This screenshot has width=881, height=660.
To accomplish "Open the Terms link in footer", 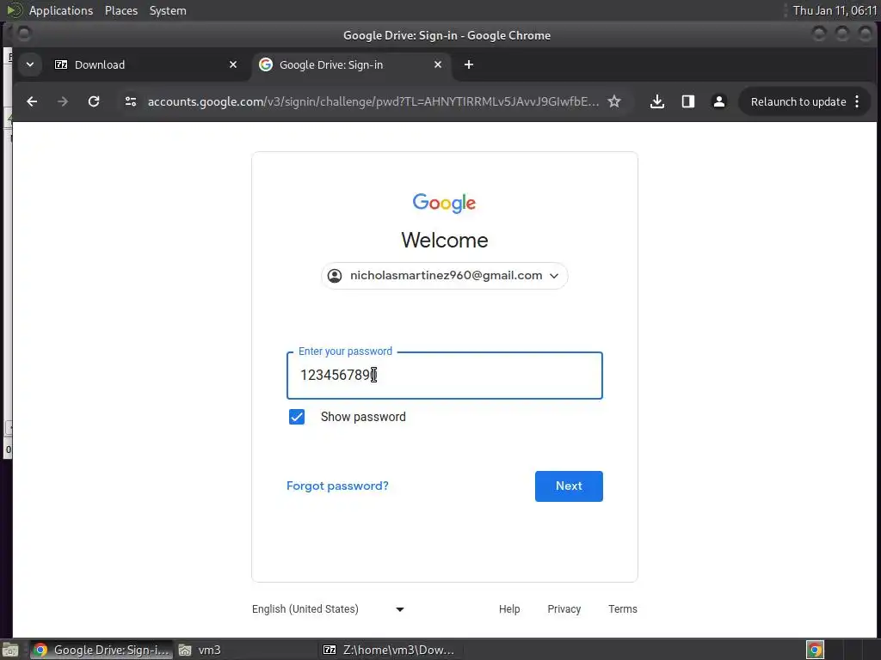I will 623,609.
